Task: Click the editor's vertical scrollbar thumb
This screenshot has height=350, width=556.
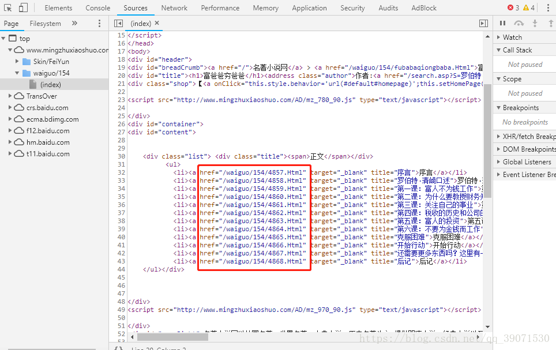Action: coord(487,141)
